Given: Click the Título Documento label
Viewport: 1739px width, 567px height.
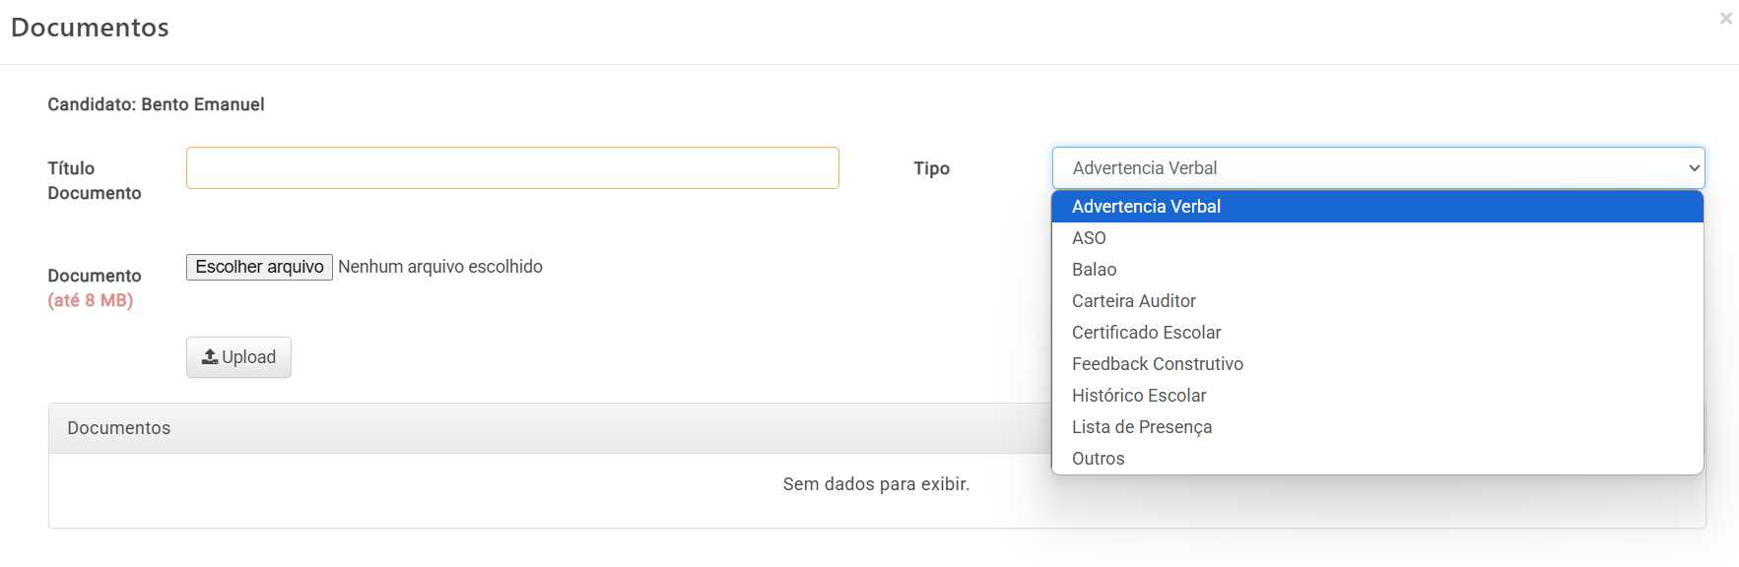Looking at the screenshot, I should 95,181.
